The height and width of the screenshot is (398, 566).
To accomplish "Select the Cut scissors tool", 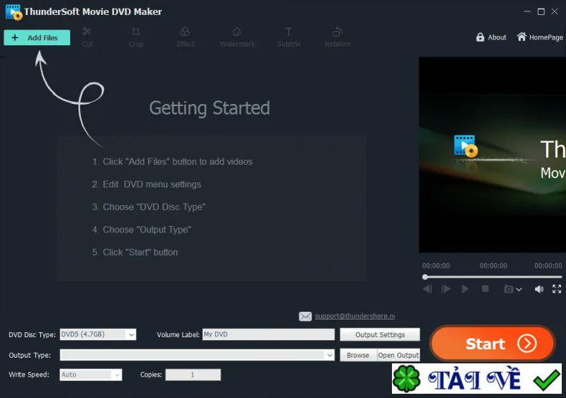I will [x=86, y=37].
